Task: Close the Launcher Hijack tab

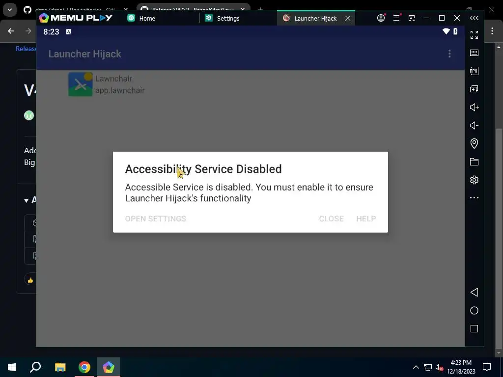Action: 348,18
